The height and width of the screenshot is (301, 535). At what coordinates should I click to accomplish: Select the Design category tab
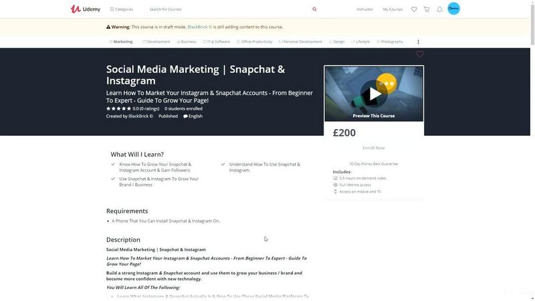[x=336, y=41]
